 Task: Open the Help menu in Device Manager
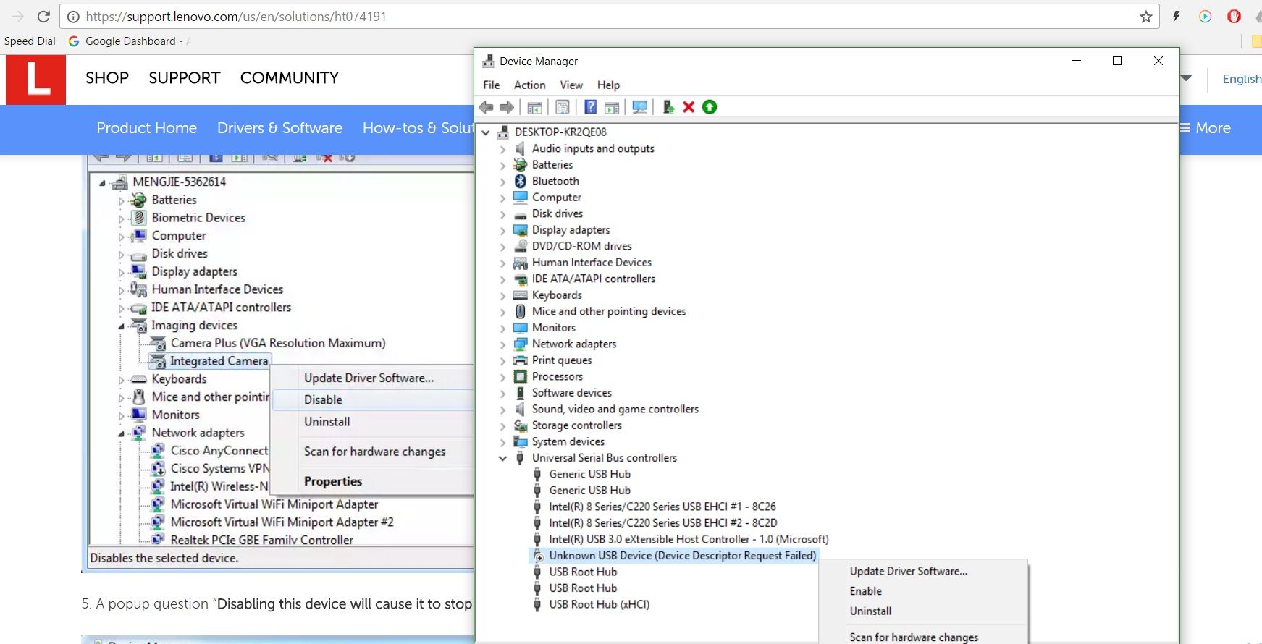[608, 85]
